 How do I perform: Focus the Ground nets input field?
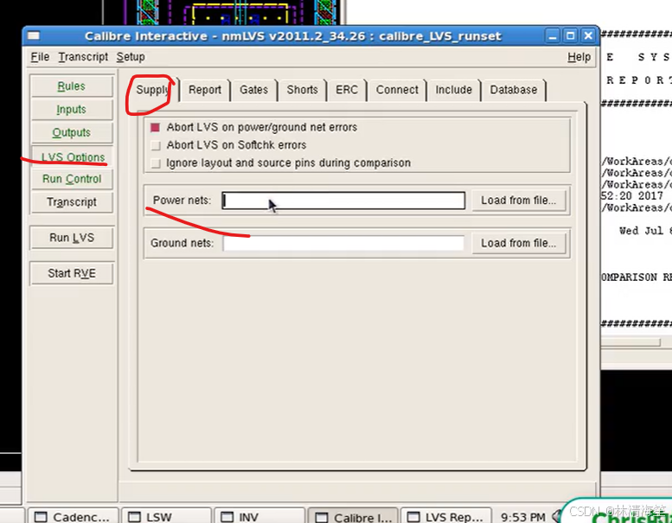tap(343, 243)
